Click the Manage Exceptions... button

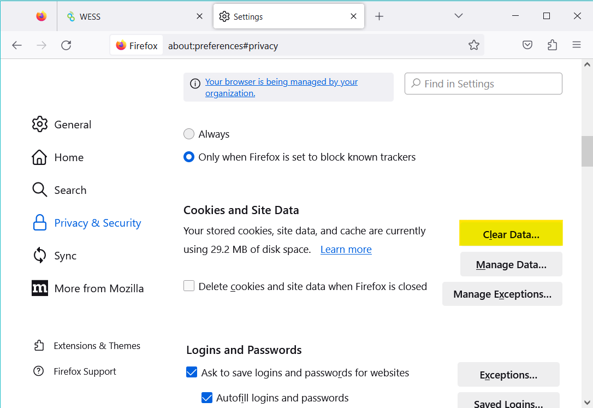(502, 294)
